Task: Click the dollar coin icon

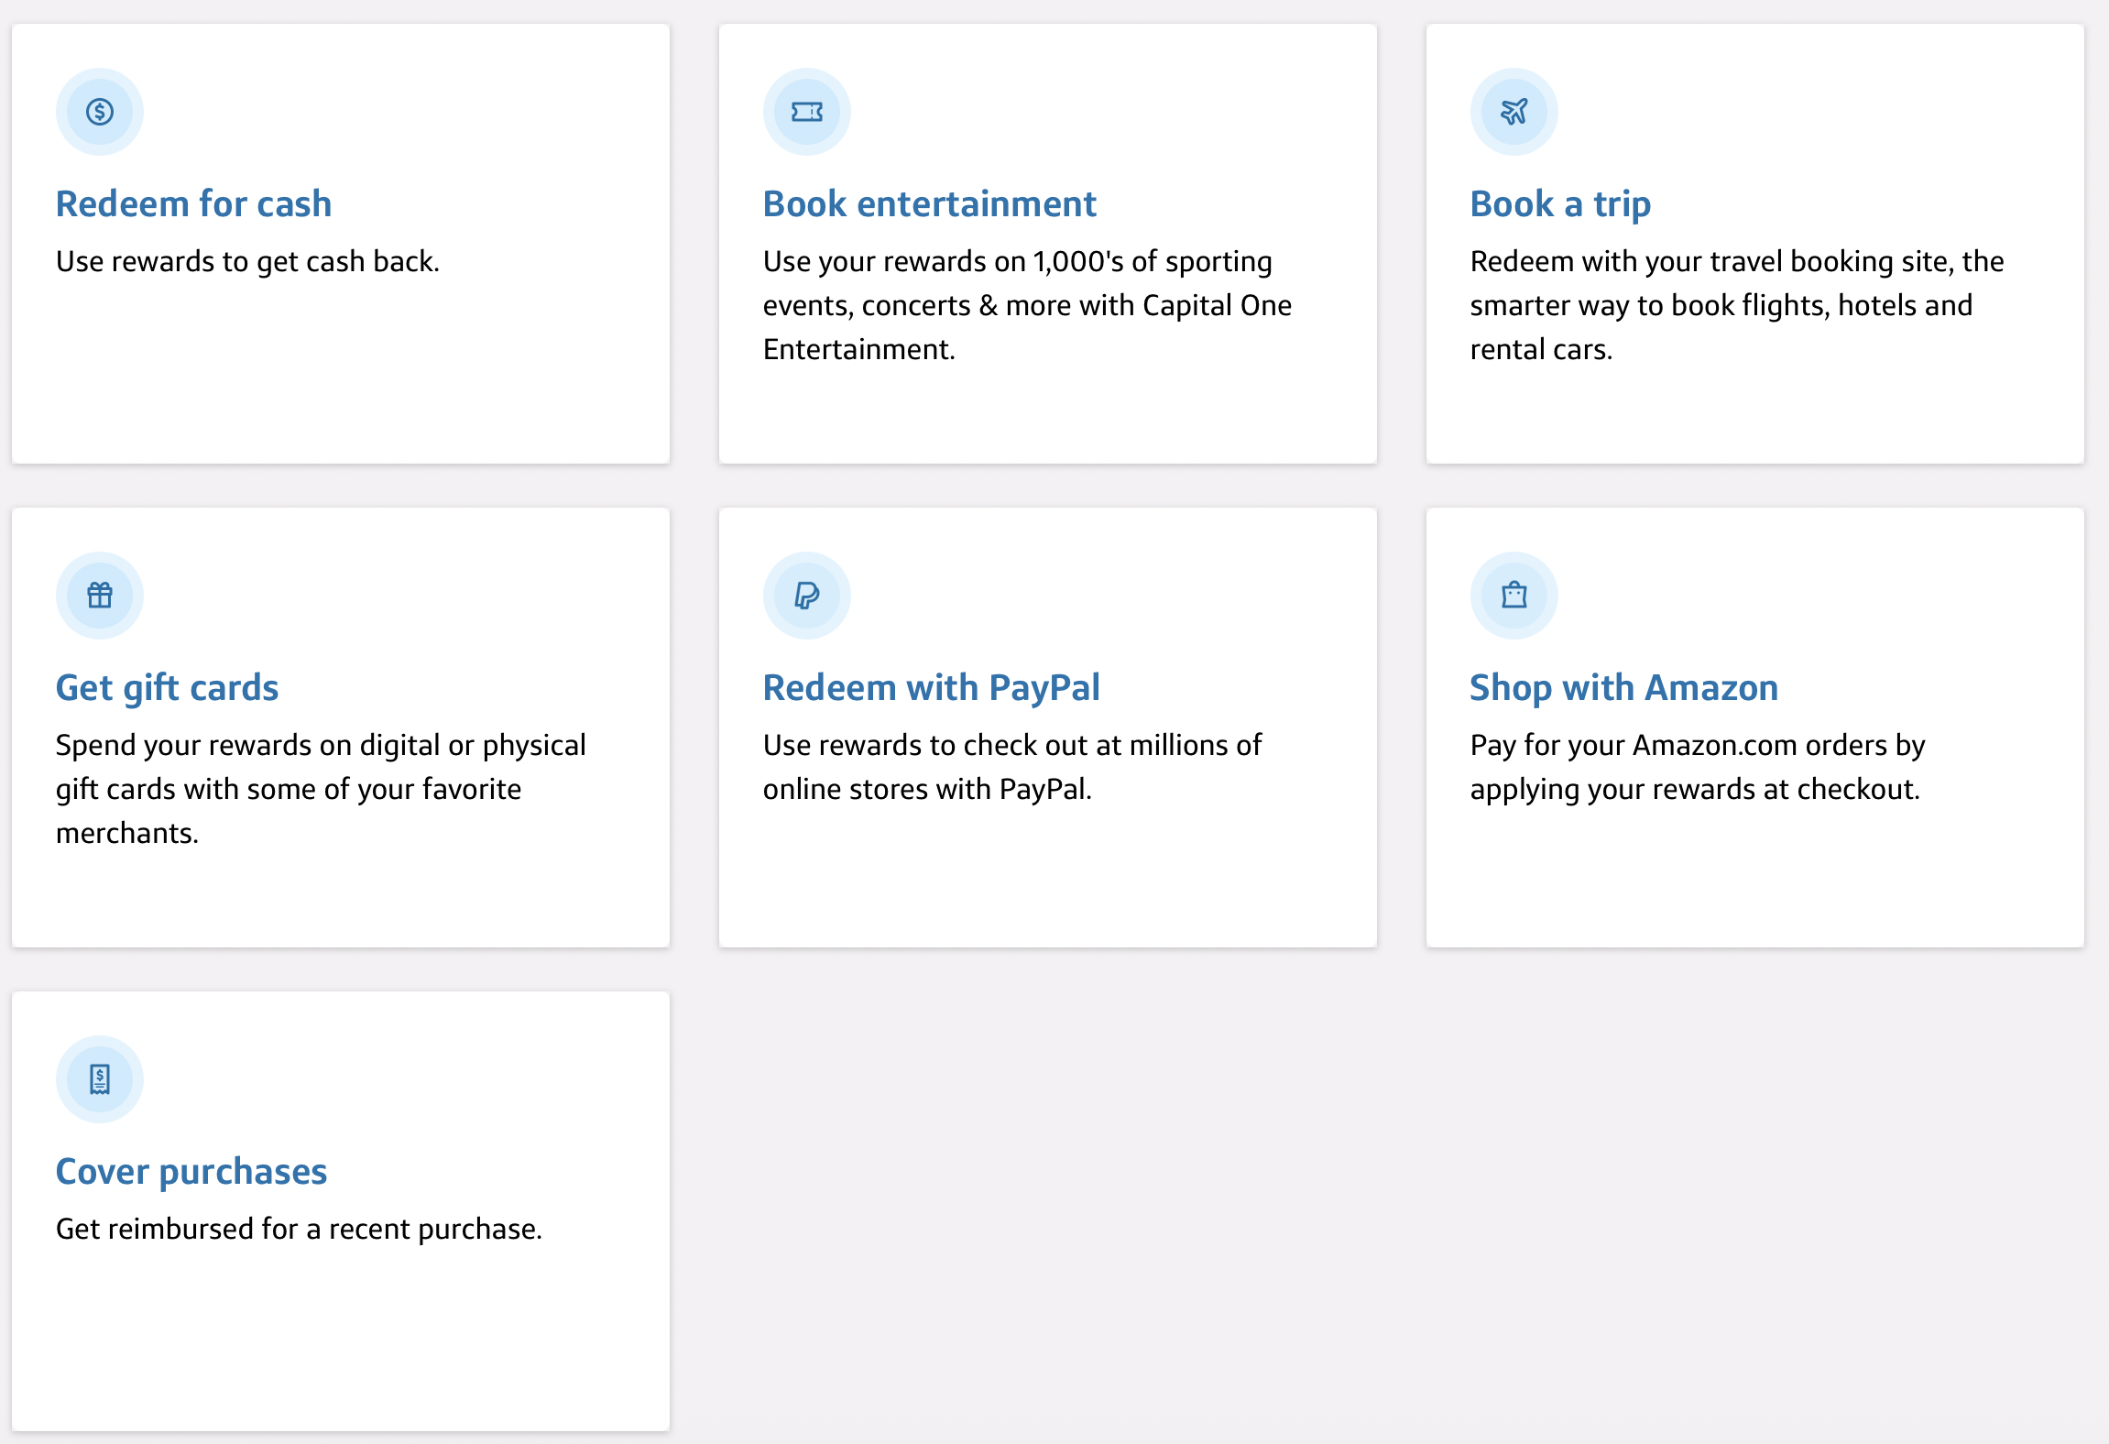Action: [100, 112]
